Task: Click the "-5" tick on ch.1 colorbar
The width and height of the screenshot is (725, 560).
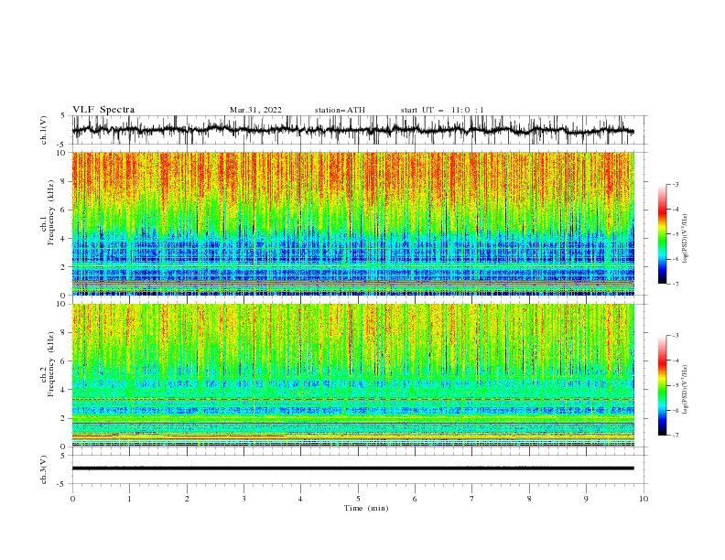Action: [675, 234]
